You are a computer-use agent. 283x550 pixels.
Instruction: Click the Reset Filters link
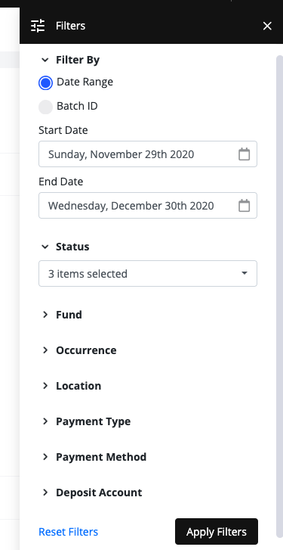click(x=68, y=532)
